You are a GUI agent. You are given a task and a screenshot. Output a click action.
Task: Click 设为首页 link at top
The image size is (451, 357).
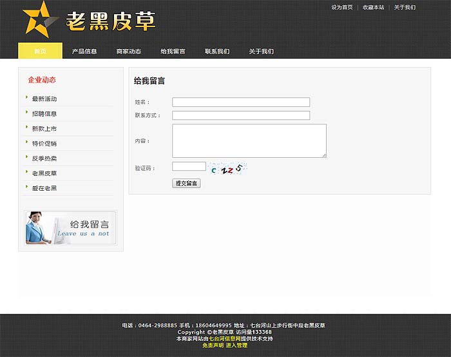(342, 8)
